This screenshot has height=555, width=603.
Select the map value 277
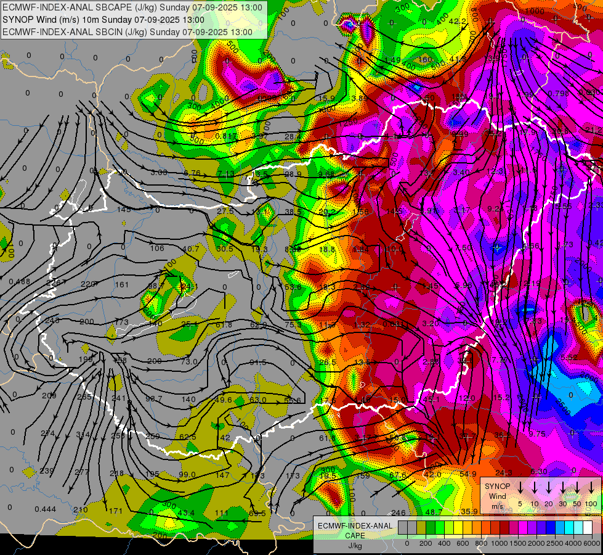[81, 472]
